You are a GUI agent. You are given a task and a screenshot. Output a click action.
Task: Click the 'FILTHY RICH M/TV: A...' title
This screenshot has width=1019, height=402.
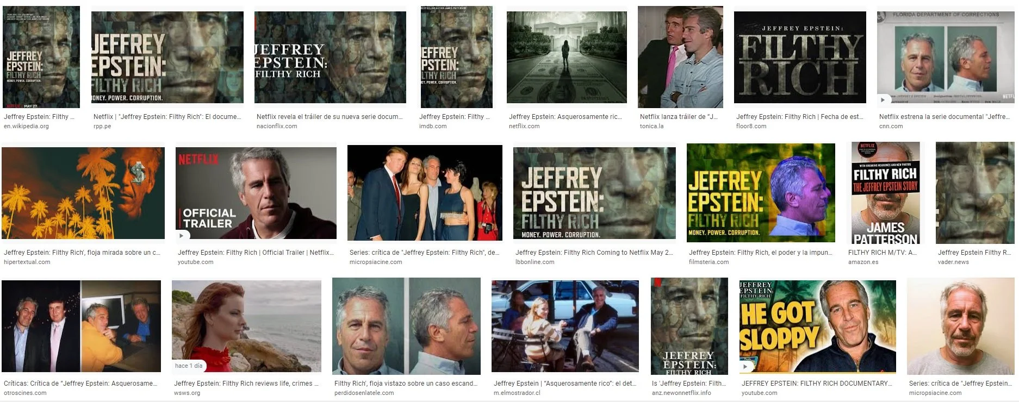tap(883, 253)
